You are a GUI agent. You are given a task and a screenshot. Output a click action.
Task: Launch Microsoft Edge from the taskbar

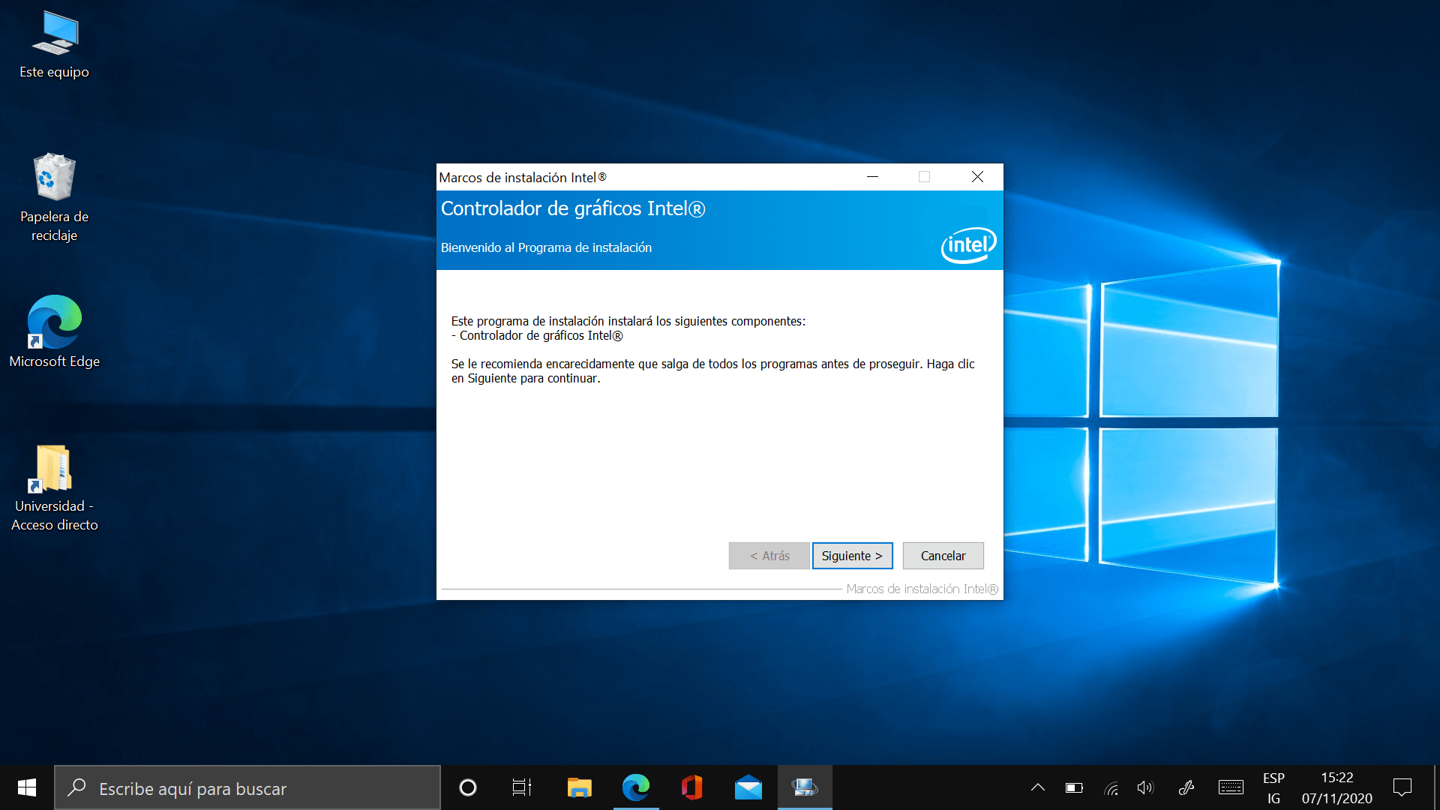pos(636,787)
